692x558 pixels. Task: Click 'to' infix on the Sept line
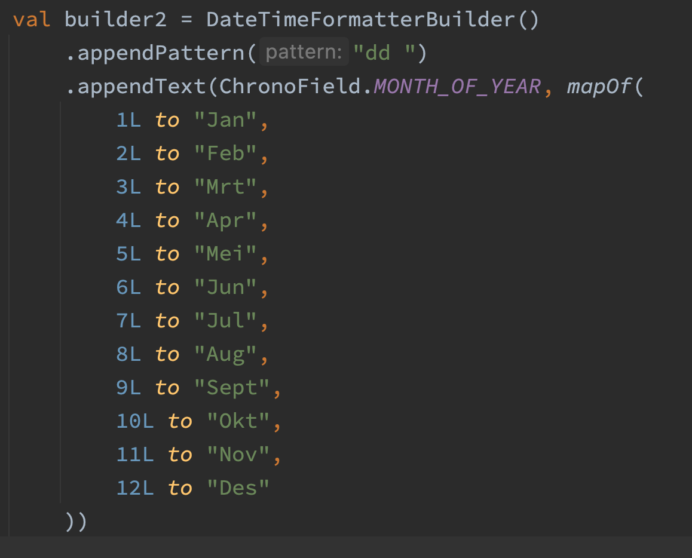tap(167, 388)
